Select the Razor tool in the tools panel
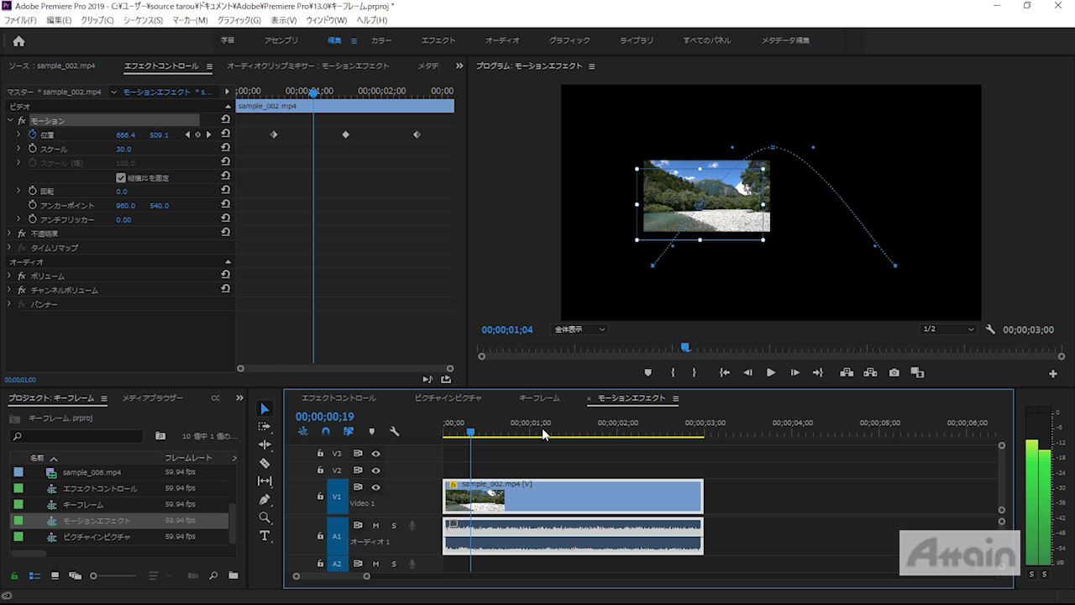The width and height of the screenshot is (1075, 605). tap(265, 463)
